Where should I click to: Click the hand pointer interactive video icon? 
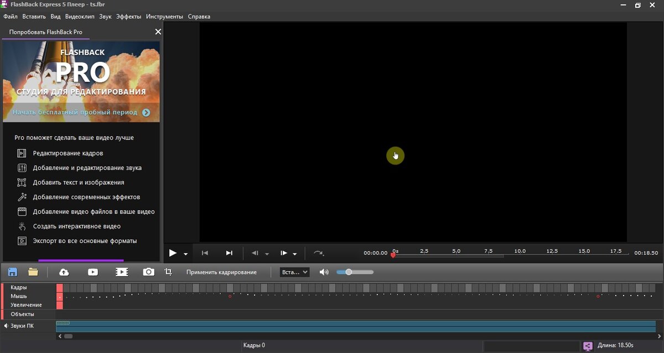pos(22,226)
